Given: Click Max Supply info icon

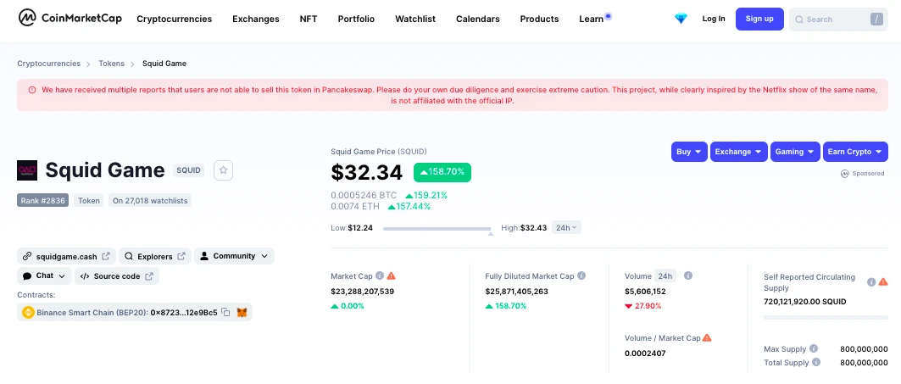Looking at the screenshot, I should pyautogui.click(x=813, y=349).
